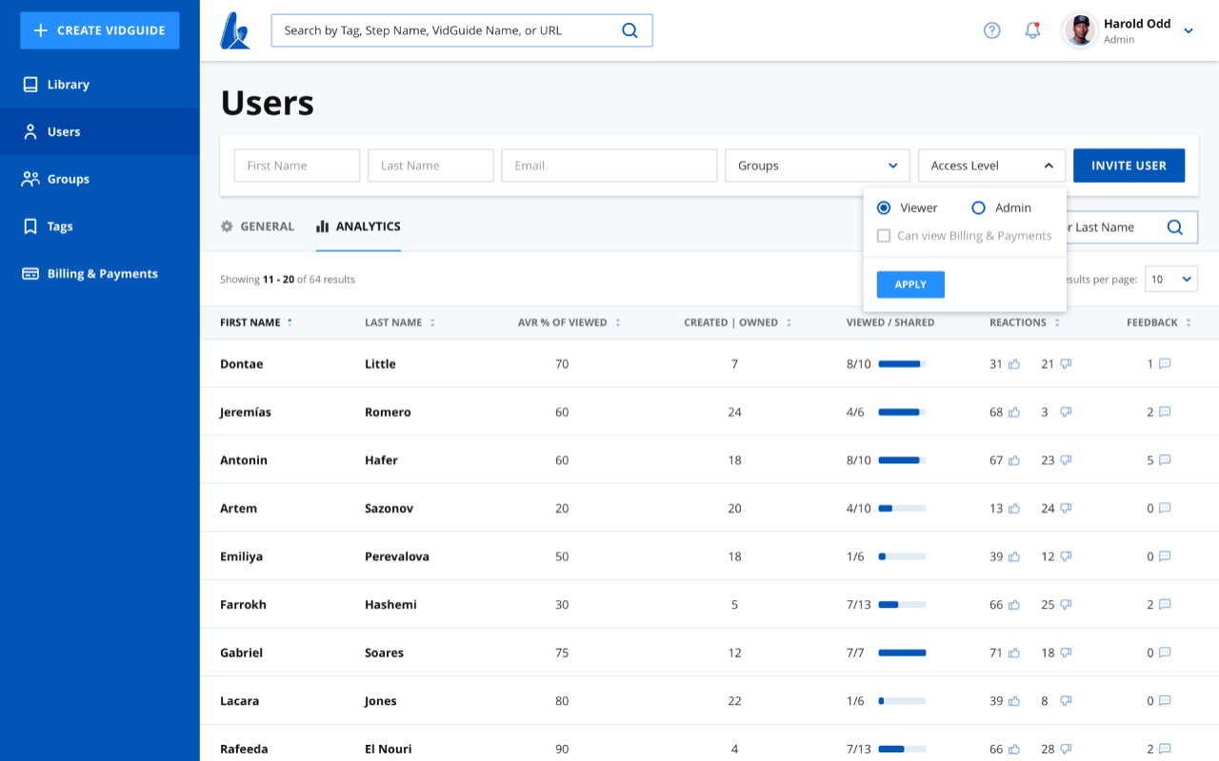Focus the Email input field

[x=609, y=166]
